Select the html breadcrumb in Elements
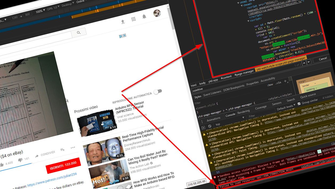Image resolution: width=335 pixels, height=189 pixels. (x=194, y=85)
